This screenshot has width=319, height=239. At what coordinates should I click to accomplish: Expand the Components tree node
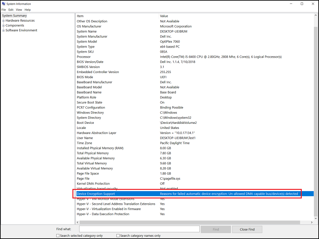tap(3, 25)
